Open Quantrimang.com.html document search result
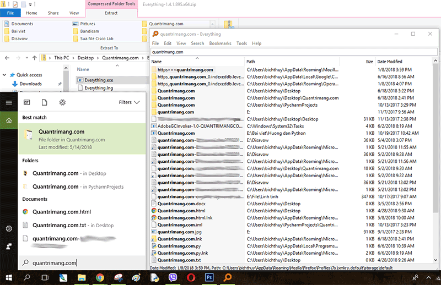 (82, 212)
